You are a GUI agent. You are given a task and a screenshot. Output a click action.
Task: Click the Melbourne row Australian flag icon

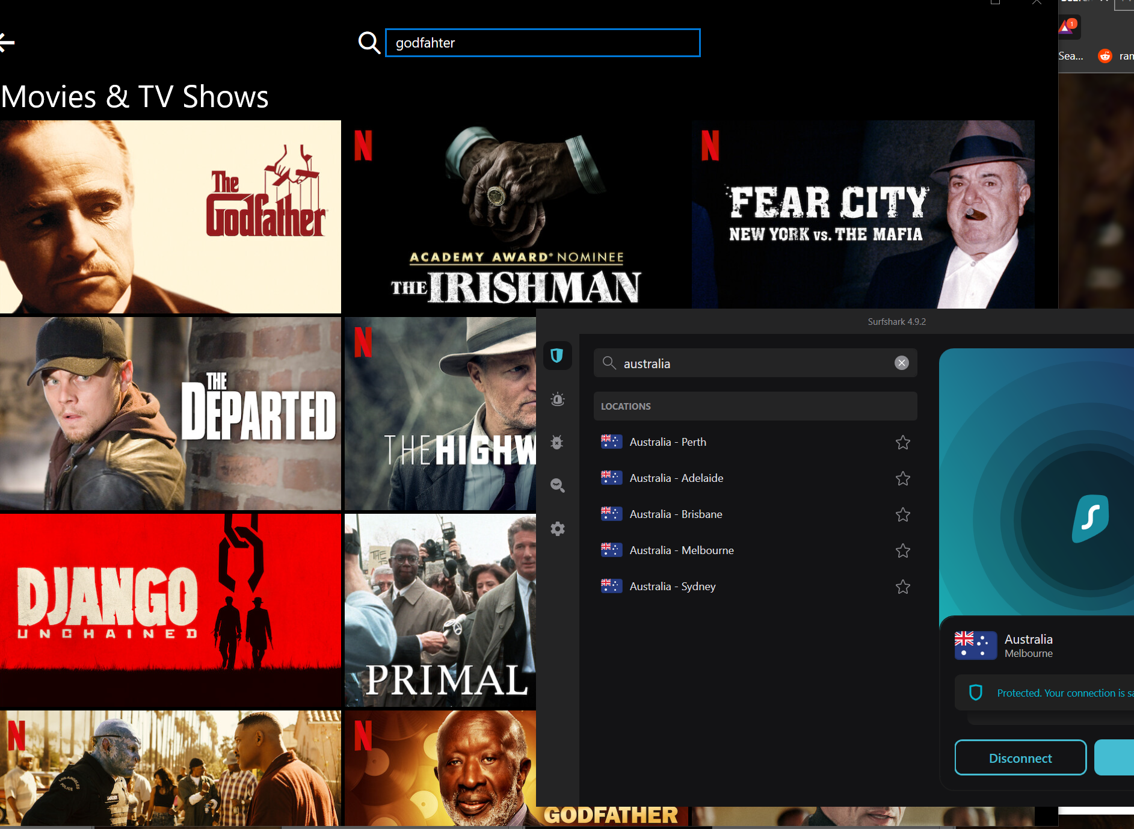point(611,550)
